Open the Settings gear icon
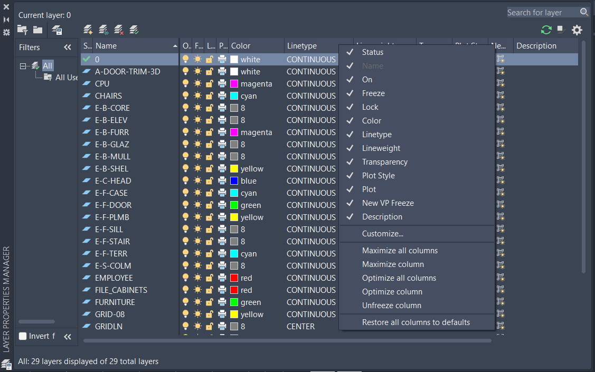595x372 pixels. point(577,30)
